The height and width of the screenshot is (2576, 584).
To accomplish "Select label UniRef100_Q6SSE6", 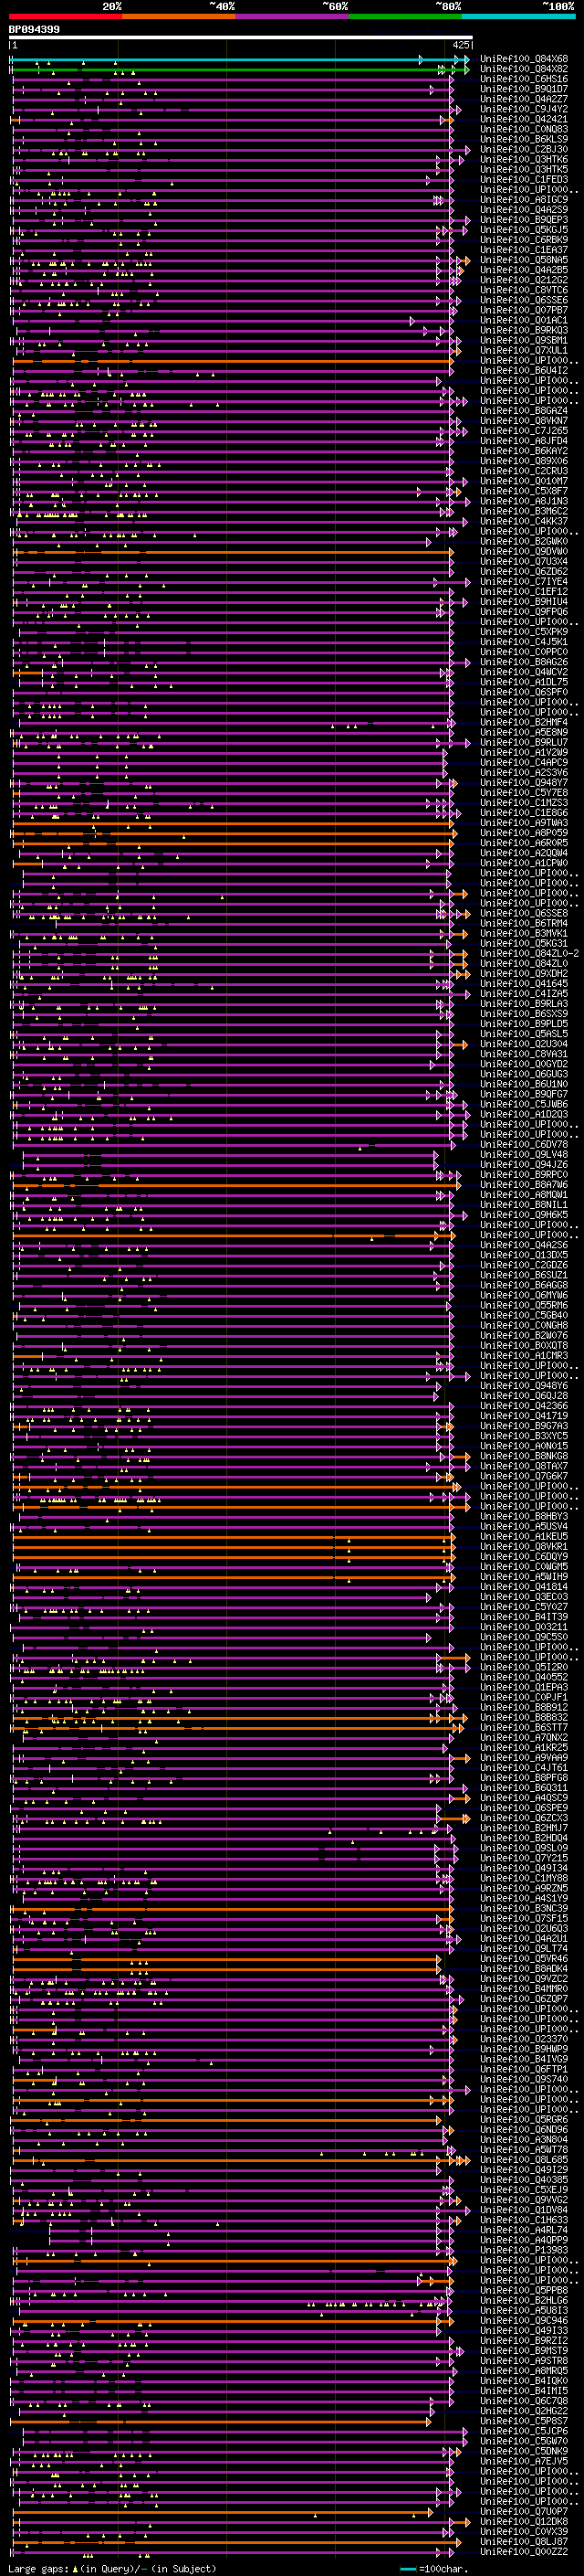I will point(524,300).
